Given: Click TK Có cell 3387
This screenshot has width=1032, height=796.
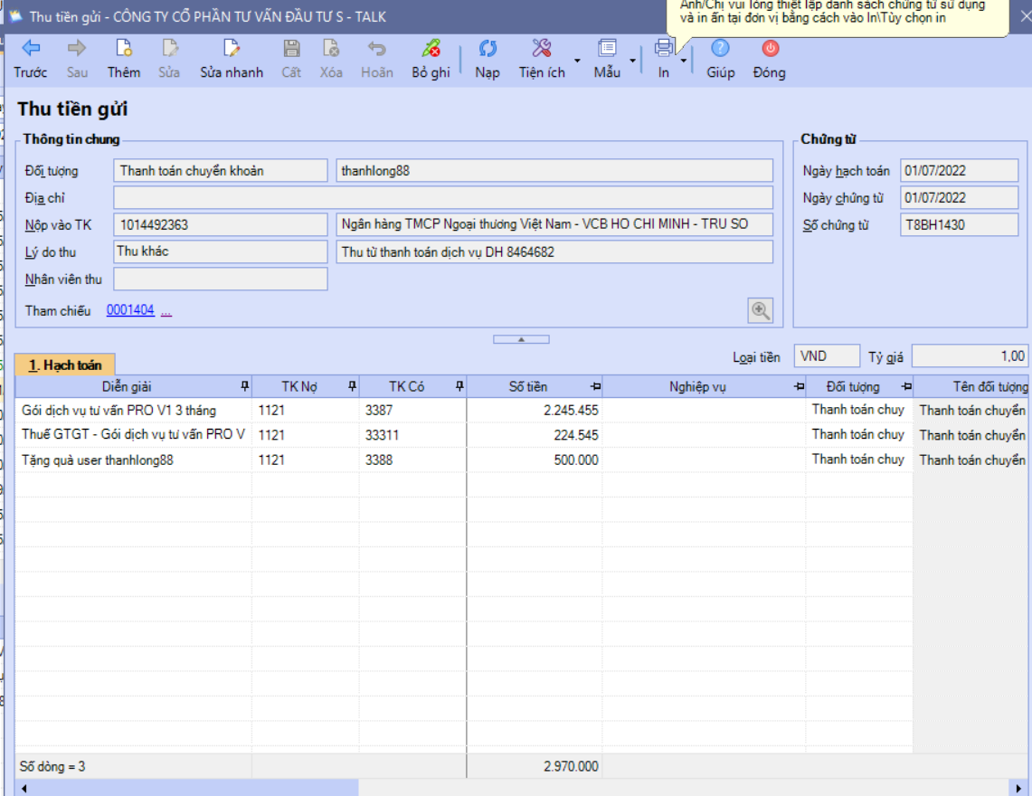Looking at the screenshot, I should [x=412, y=410].
